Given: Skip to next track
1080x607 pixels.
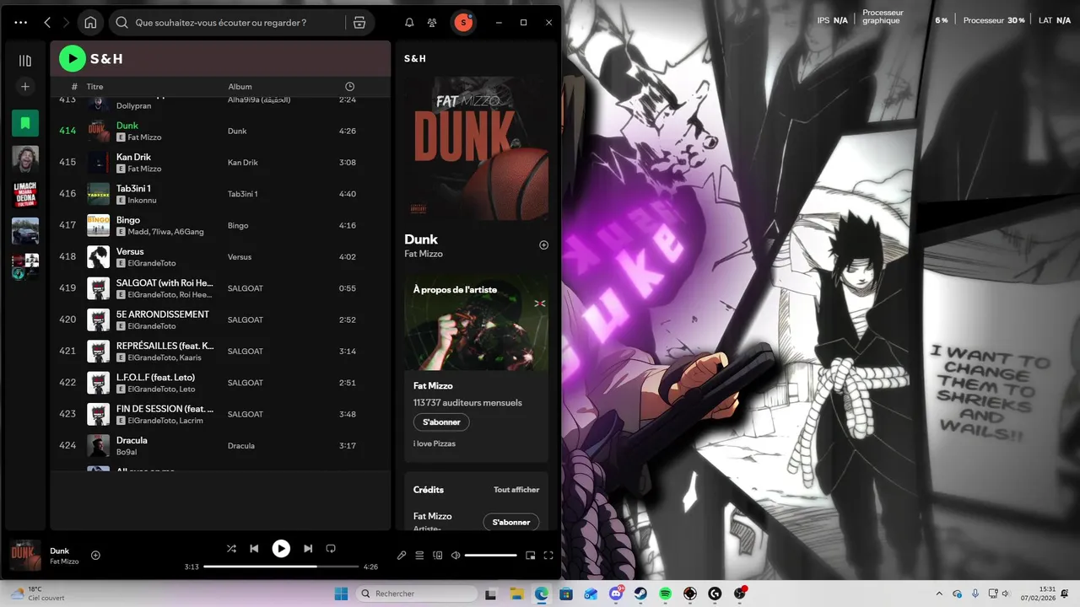Looking at the screenshot, I should click(x=308, y=548).
